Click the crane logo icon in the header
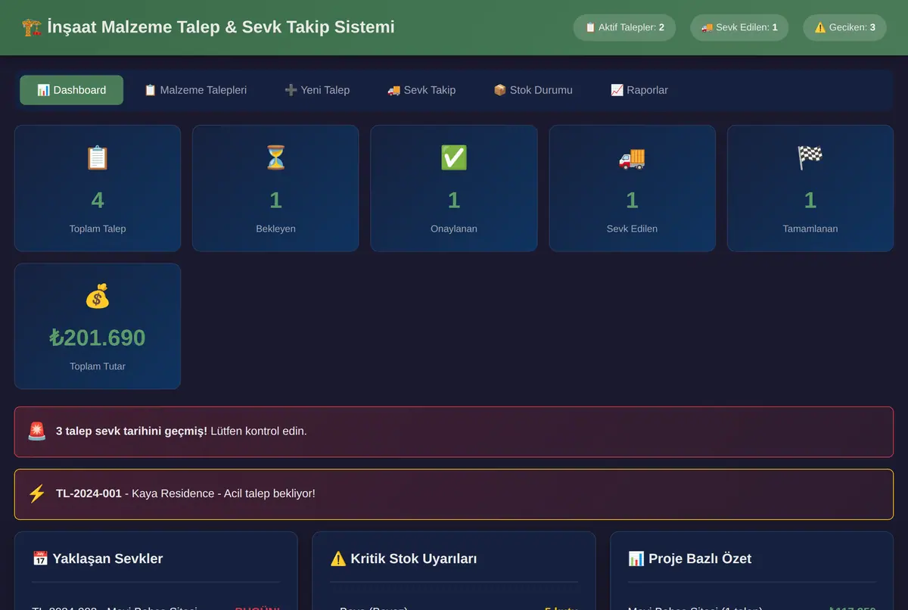This screenshot has width=908, height=610. tap(32, 27)
